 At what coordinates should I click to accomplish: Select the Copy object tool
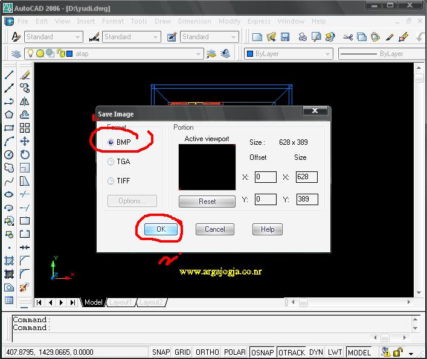tap(25, 88)
